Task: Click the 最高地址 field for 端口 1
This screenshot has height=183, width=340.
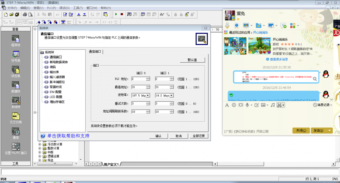Action: click(162, 87)
